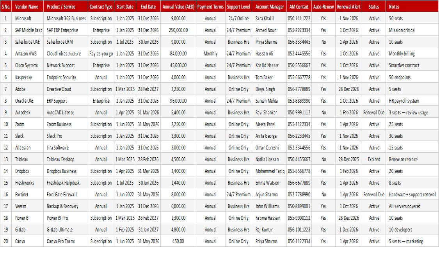Click the SAP Middle East cell
The image size is (439, 258).
tap(27, 30)
